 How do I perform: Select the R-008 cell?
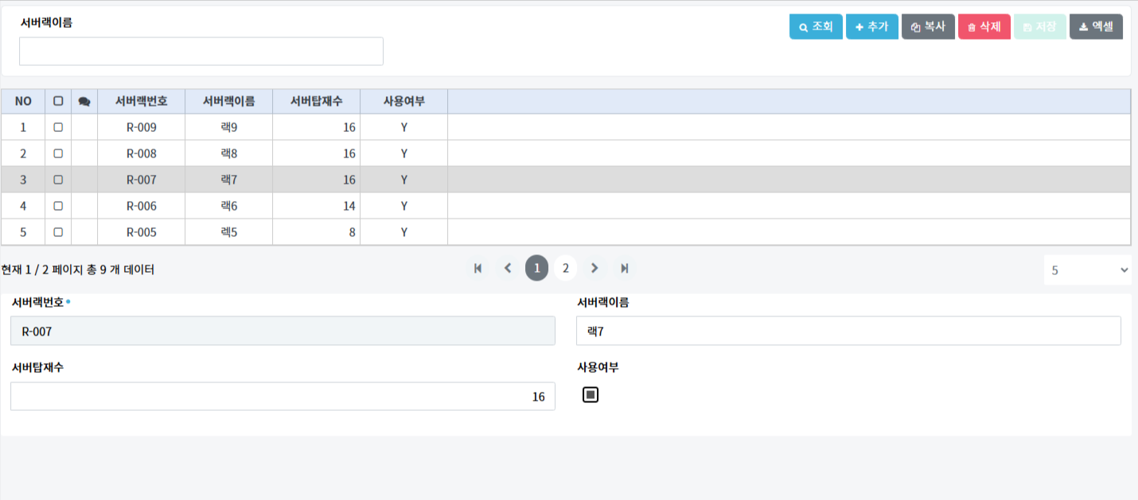pyautogui.click(x=142, y=153)
